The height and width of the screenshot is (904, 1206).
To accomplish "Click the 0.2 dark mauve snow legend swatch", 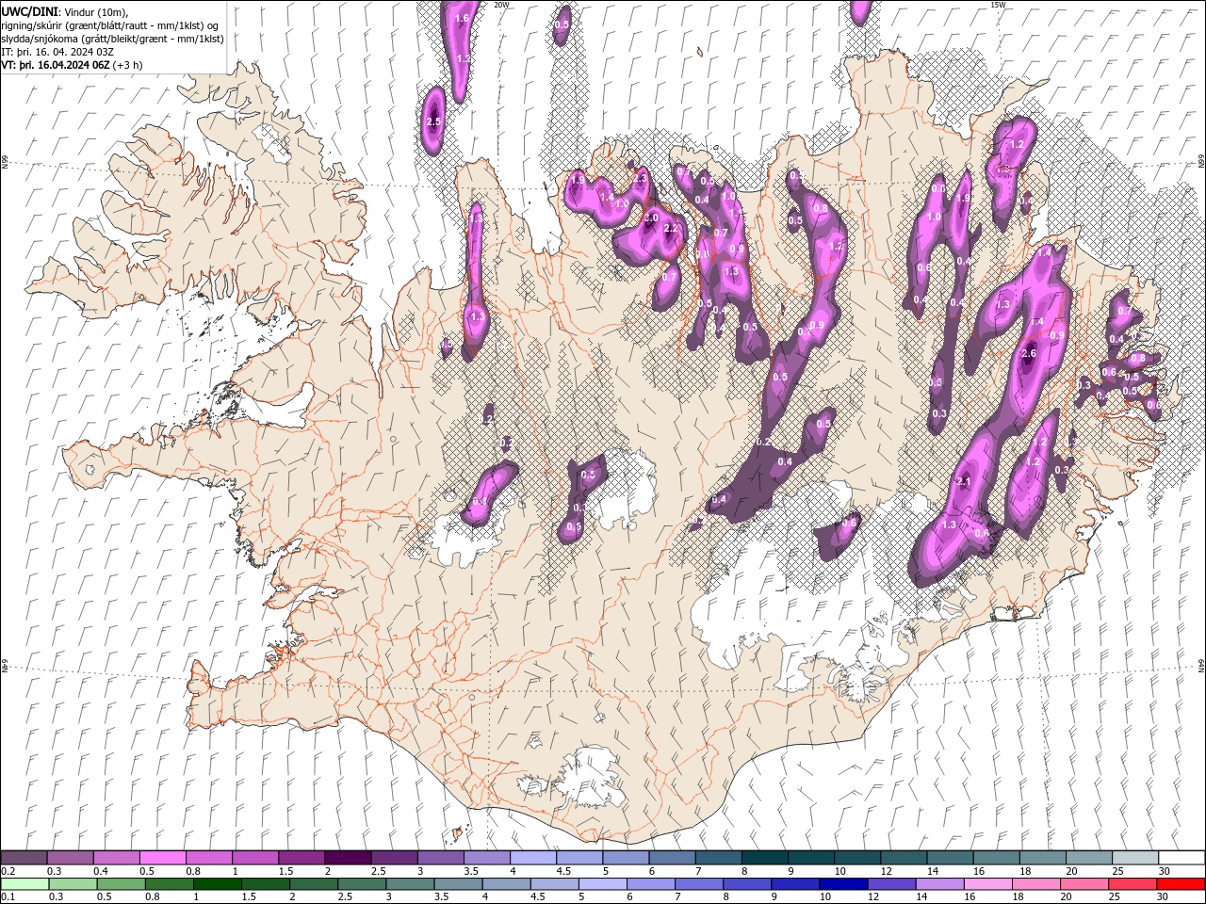I will (24, 858).
